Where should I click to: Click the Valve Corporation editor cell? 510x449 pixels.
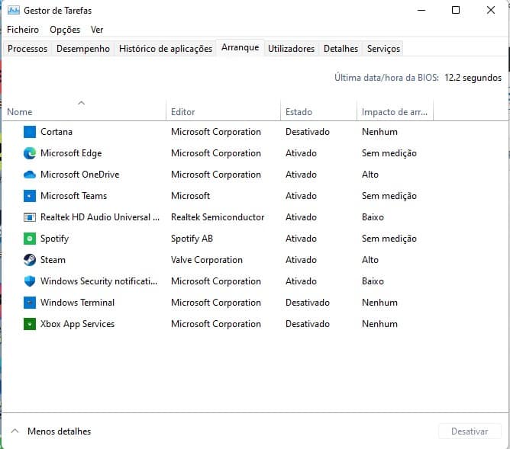point(207,260)
